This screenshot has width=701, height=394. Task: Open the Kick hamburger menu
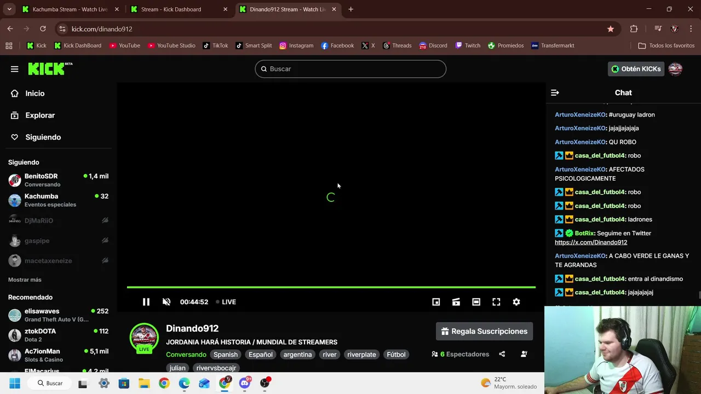[x=15, y=69]
